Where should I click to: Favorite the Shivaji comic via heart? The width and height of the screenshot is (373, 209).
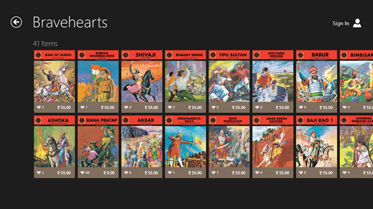point(126,107)
